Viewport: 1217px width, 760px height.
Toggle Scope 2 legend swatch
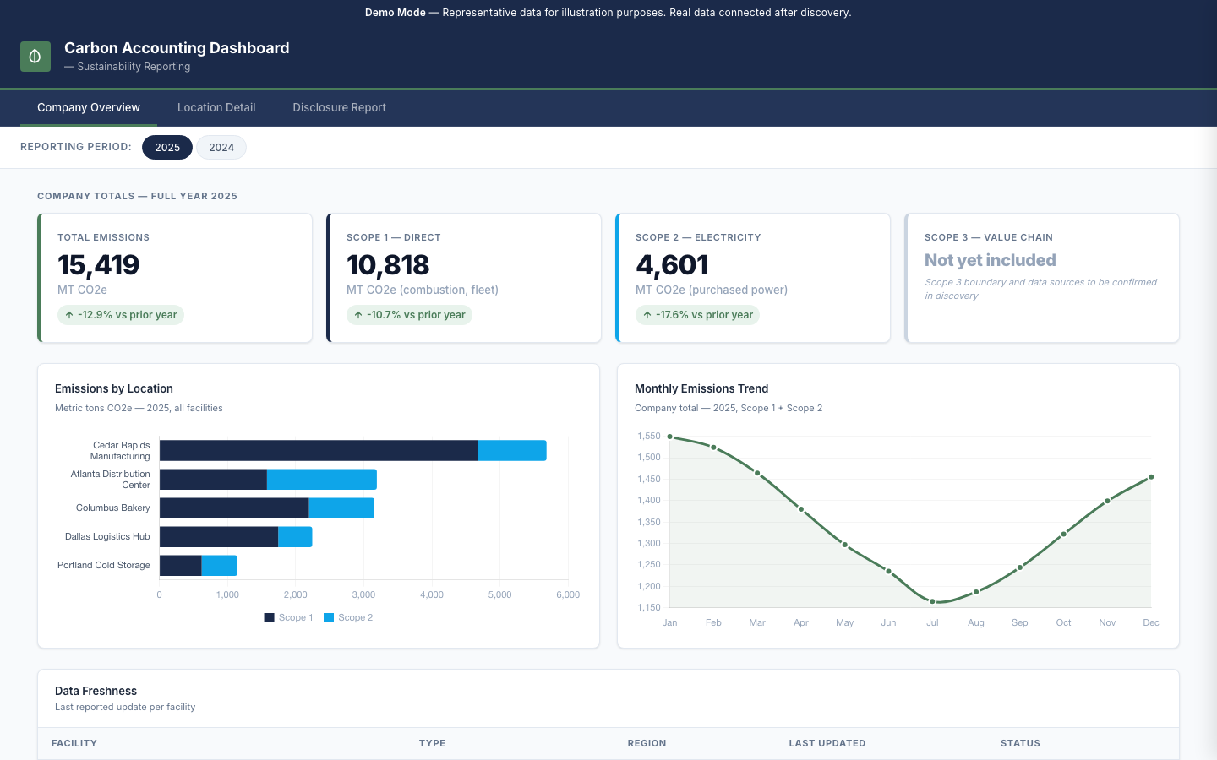[x=329, y=618]
